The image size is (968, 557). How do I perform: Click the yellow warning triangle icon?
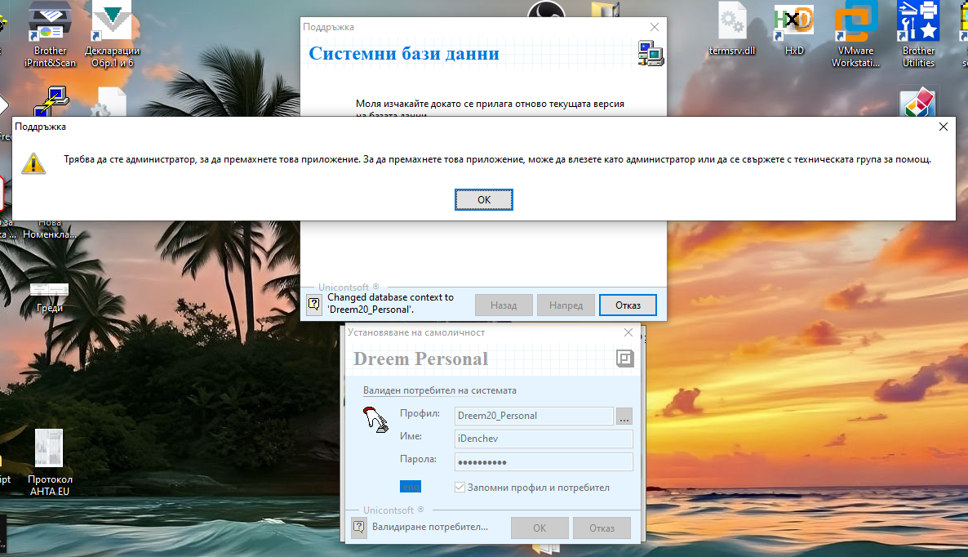pos(33,163)
